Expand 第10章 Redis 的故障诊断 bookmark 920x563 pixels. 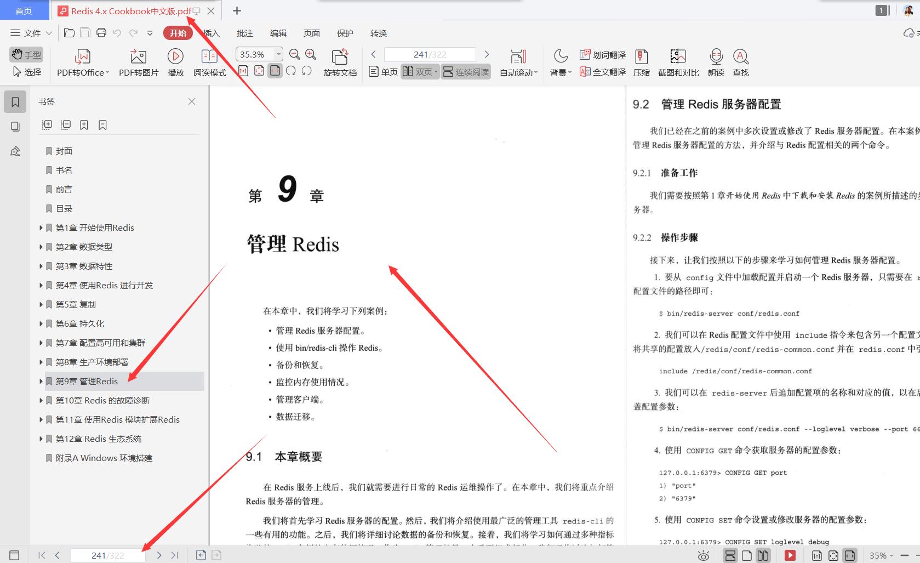point(41,400)
